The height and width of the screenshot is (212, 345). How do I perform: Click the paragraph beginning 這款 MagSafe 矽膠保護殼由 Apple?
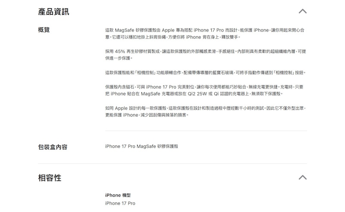[205, 34]
